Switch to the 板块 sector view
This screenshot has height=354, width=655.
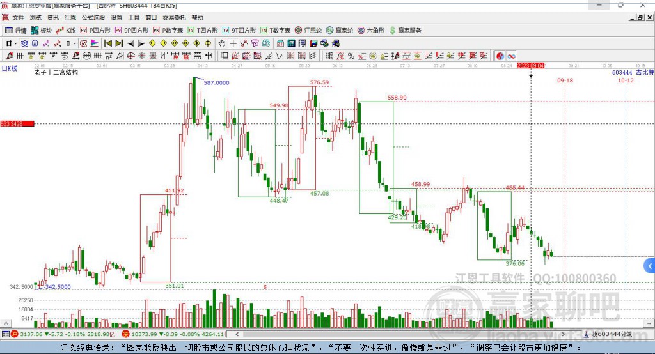tap(42, 31)
